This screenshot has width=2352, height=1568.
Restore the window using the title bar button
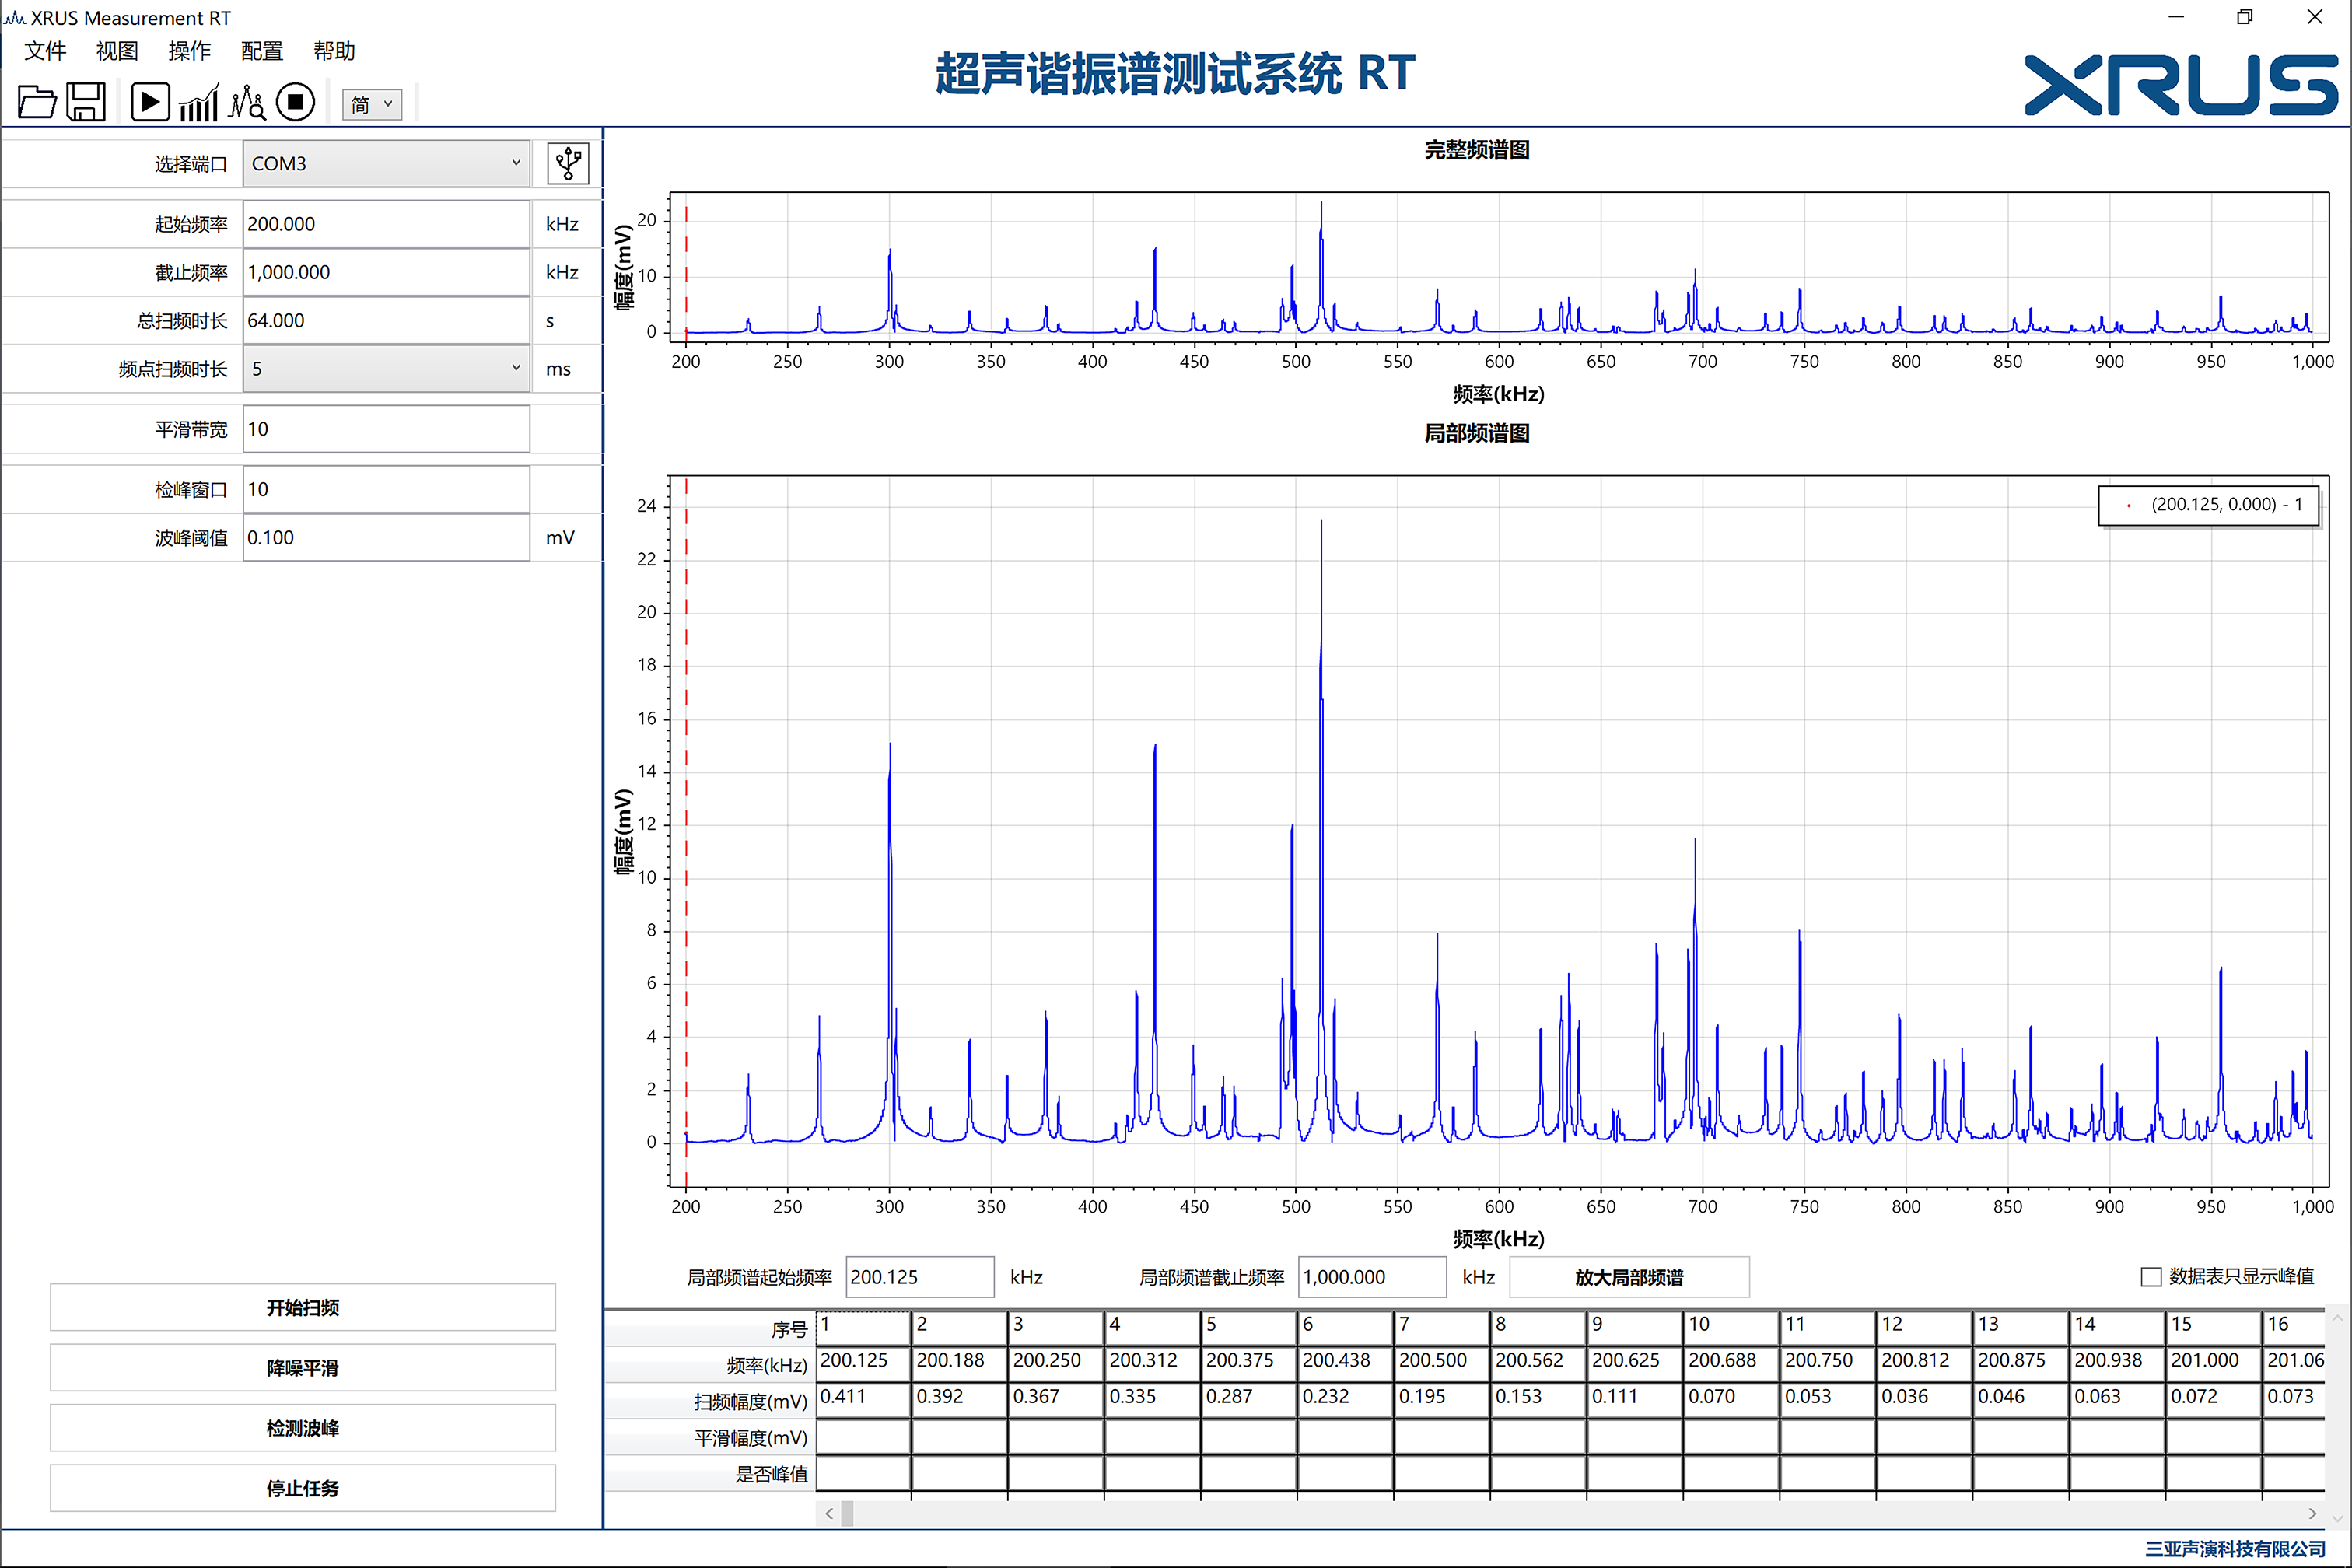pos(2245,17)
